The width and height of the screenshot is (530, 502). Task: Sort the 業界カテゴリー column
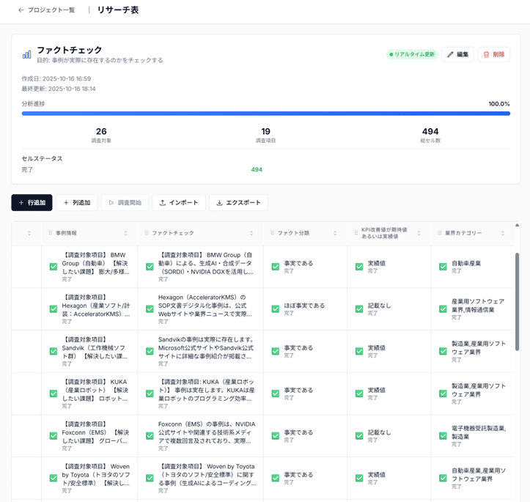pos(503,233)
